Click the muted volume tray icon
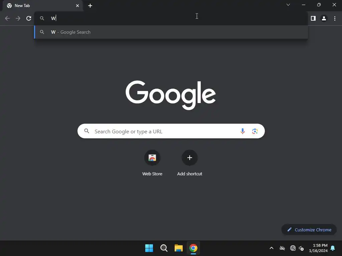The height and width of the screenshot is (256, 342). point(302,248)
